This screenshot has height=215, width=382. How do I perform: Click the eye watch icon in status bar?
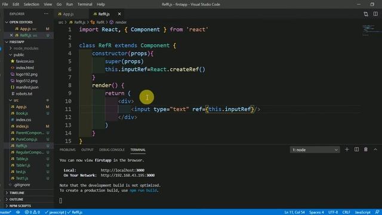pyautogui.click(x=18, y=213)
